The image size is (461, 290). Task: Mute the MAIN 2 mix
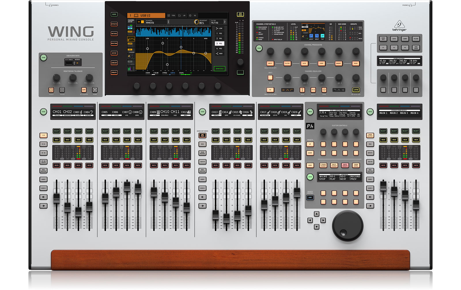(x=394, y=165)
